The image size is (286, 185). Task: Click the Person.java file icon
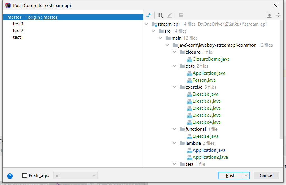click(189, 80)
